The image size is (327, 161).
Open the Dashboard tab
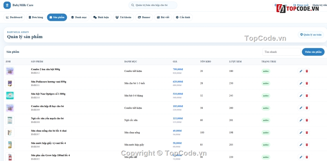pos(14,17)
